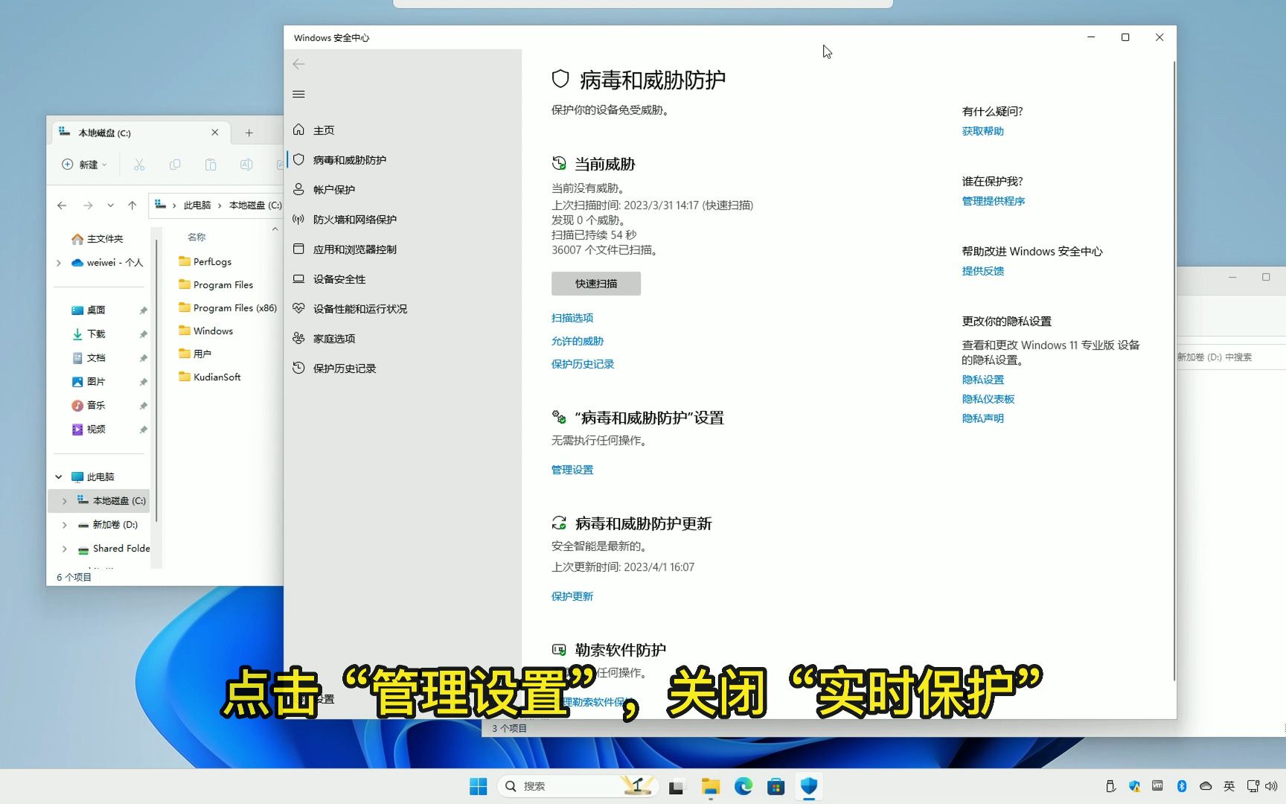Go to the Security Center 主页
This screenshot has height=804, width=1286.
(324, 130)
